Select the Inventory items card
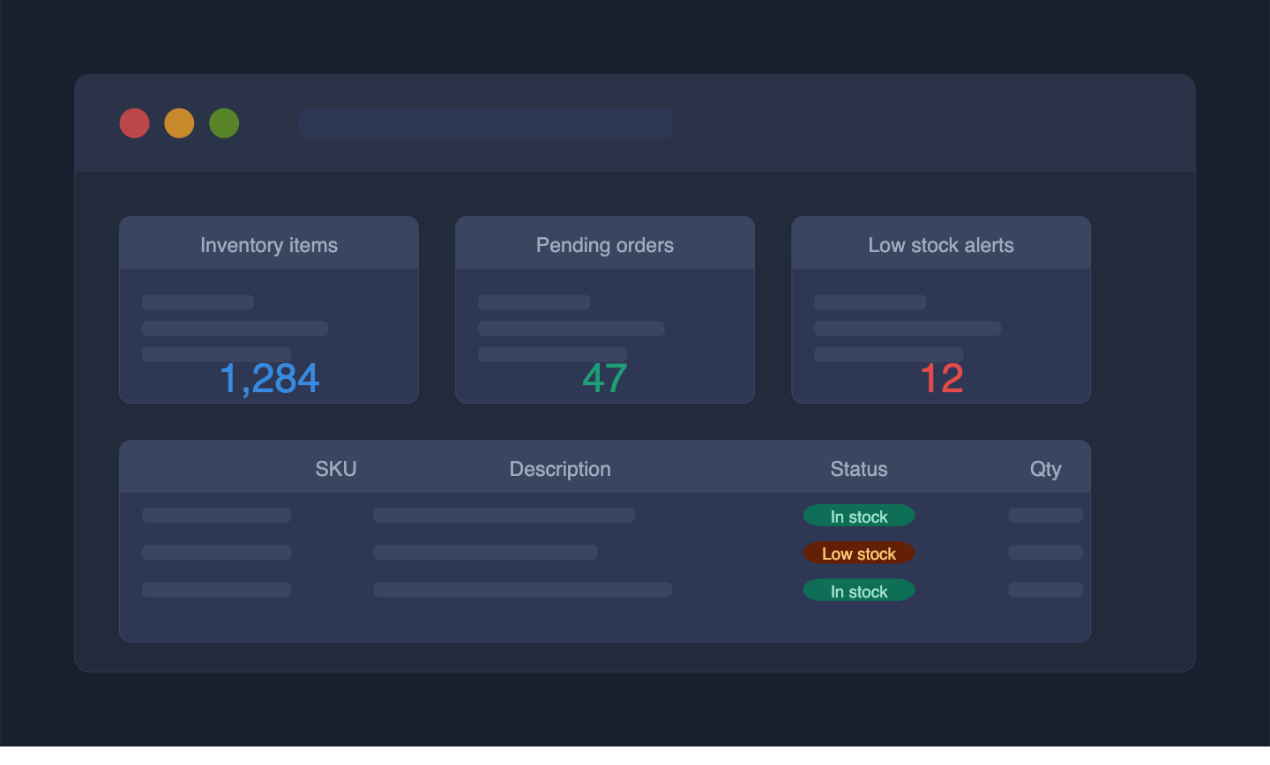Viewport: 1270px width, 765px height. 269,309
